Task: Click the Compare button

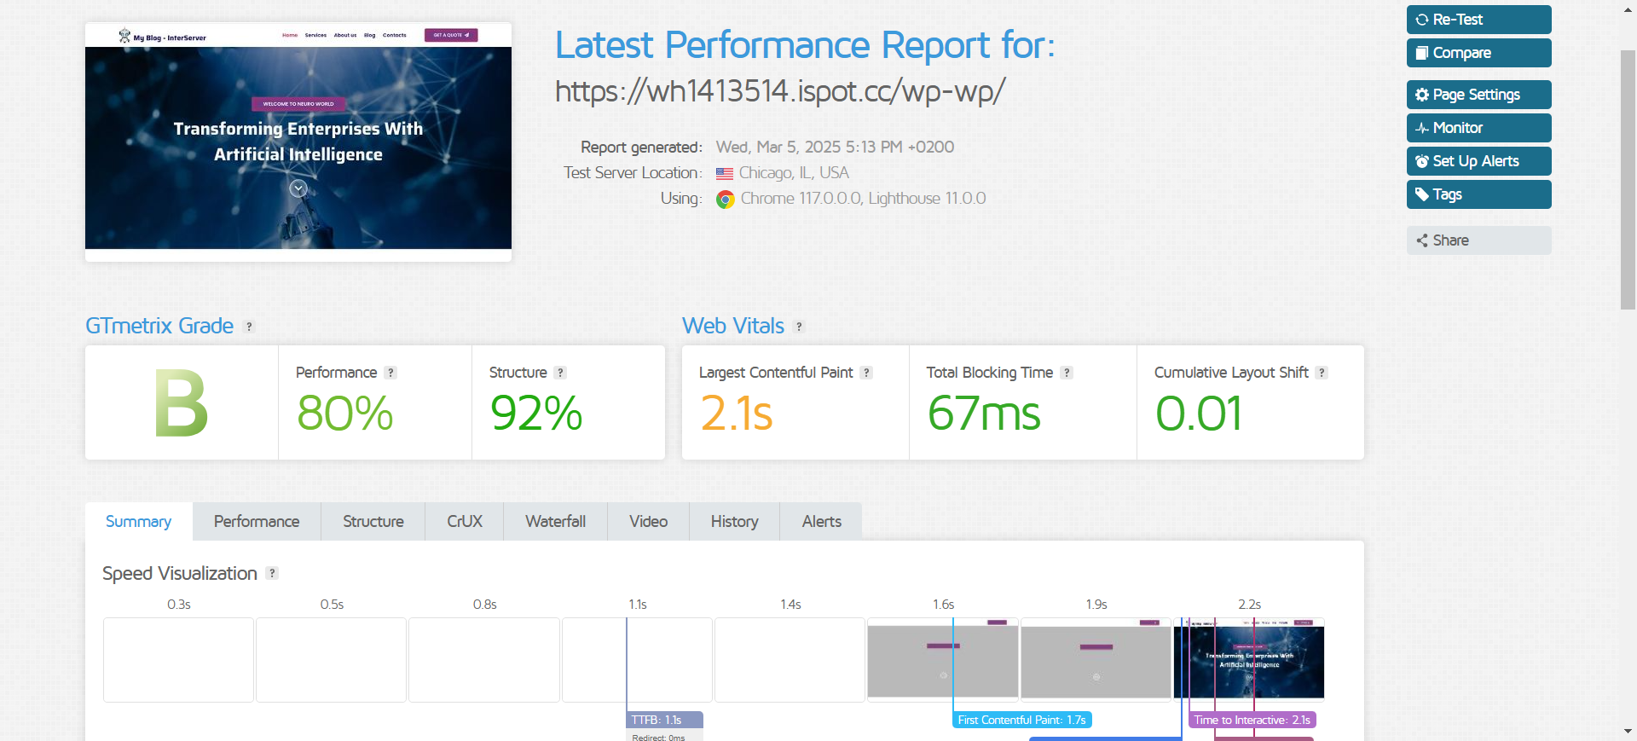Action: tap(1478, 53)
